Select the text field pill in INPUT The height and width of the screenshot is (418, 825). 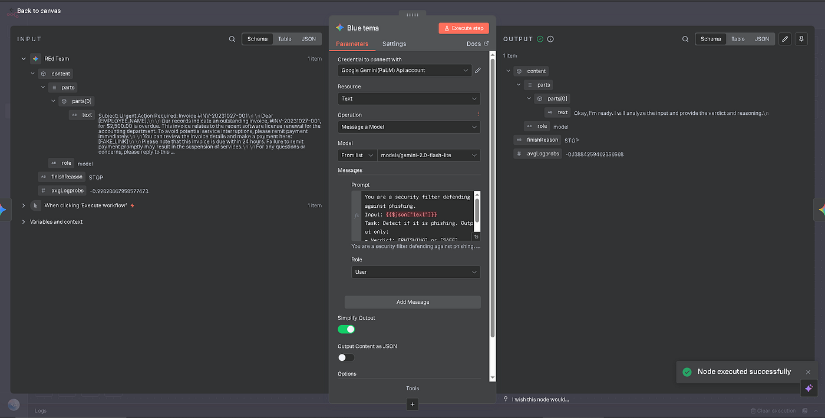pyautogui.click(x=82, y=115)
